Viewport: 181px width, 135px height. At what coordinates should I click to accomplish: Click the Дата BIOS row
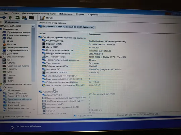click(x=71, y=47)
